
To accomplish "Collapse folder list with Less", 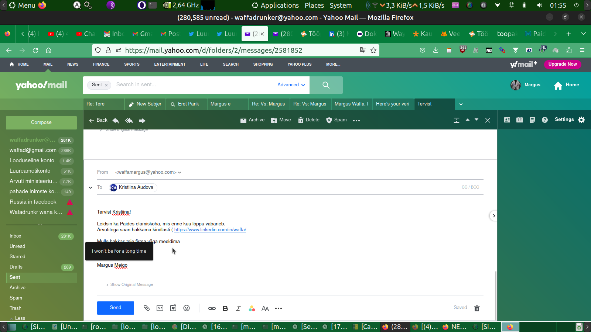I will (17, 318).
